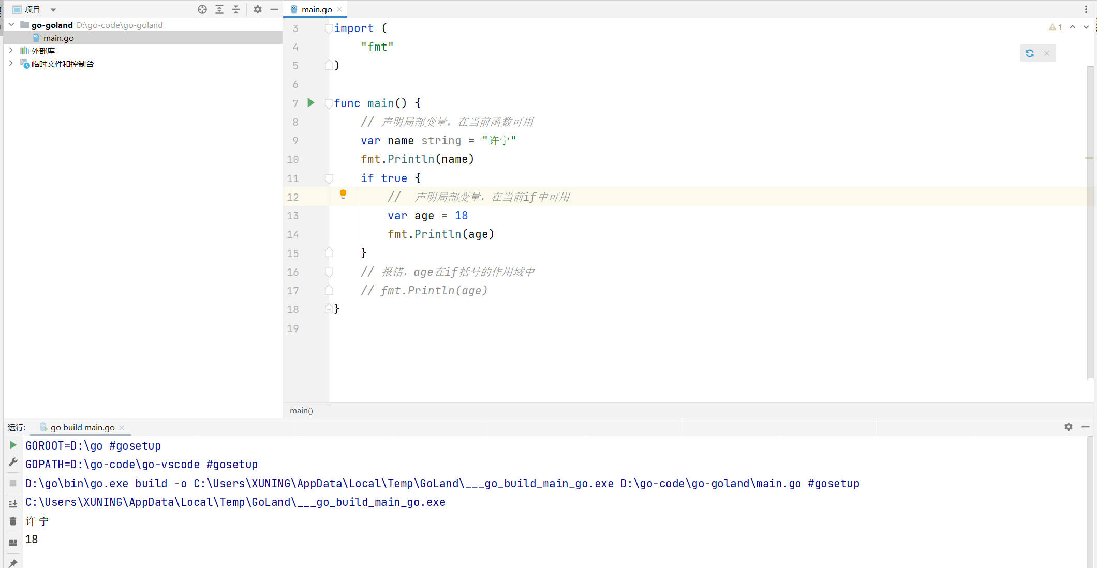Click the green run gutter icon beside func main
1097x568 pixels.
pyautogui.click(x=311, y=103)
